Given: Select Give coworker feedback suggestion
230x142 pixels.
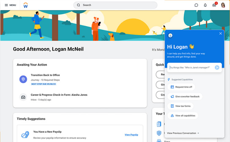Looking at the screenshot, I should [185, 96].
